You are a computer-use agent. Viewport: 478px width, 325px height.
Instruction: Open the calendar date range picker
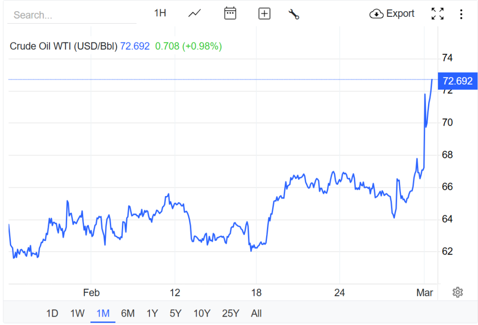click(230, 14)
